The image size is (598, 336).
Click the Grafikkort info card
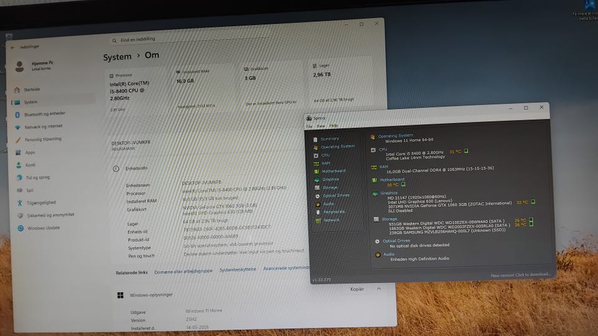272,86
